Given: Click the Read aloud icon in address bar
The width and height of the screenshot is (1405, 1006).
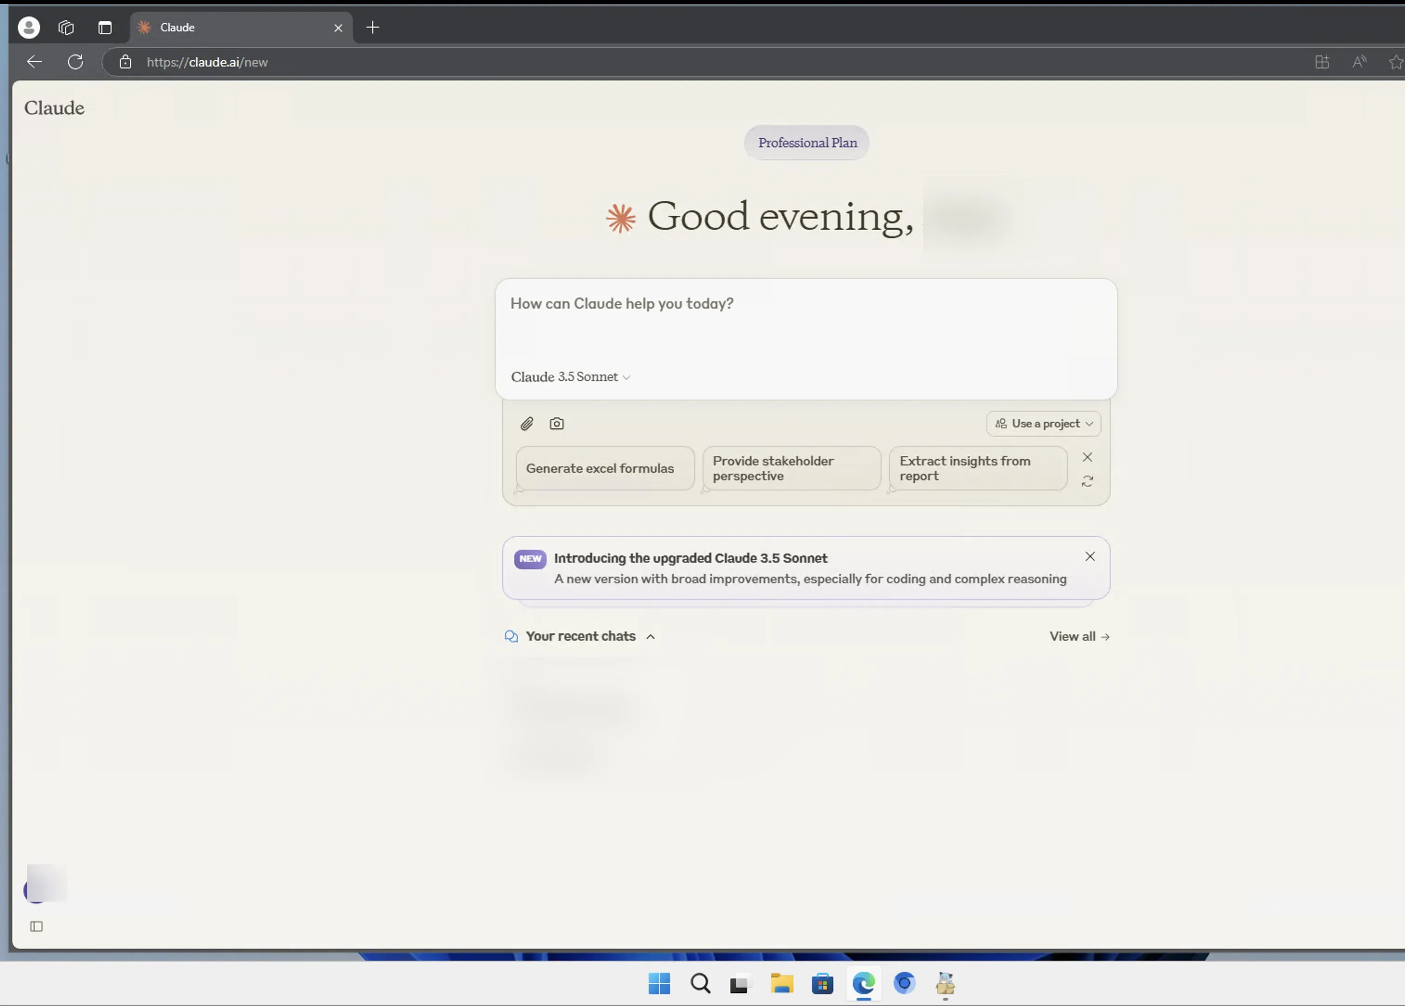Looking at the screenshot, I should 1359,62.
